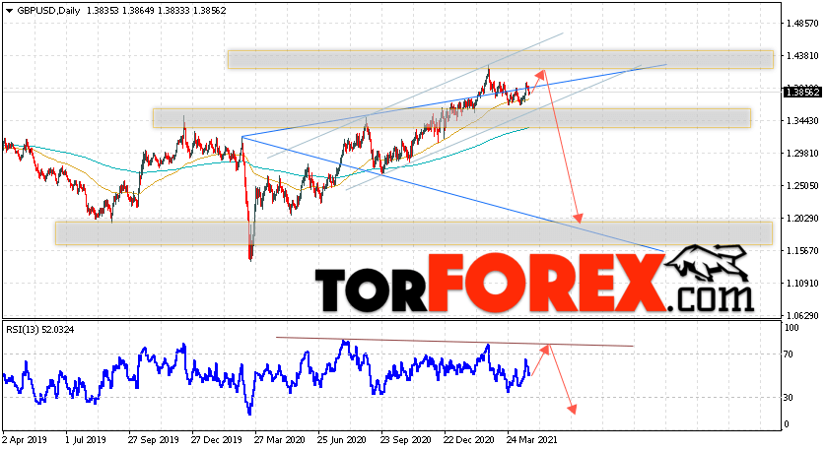Click price level 1.48570 on the scale
Viewport: 826px width, 451px height.
(801, 24)
